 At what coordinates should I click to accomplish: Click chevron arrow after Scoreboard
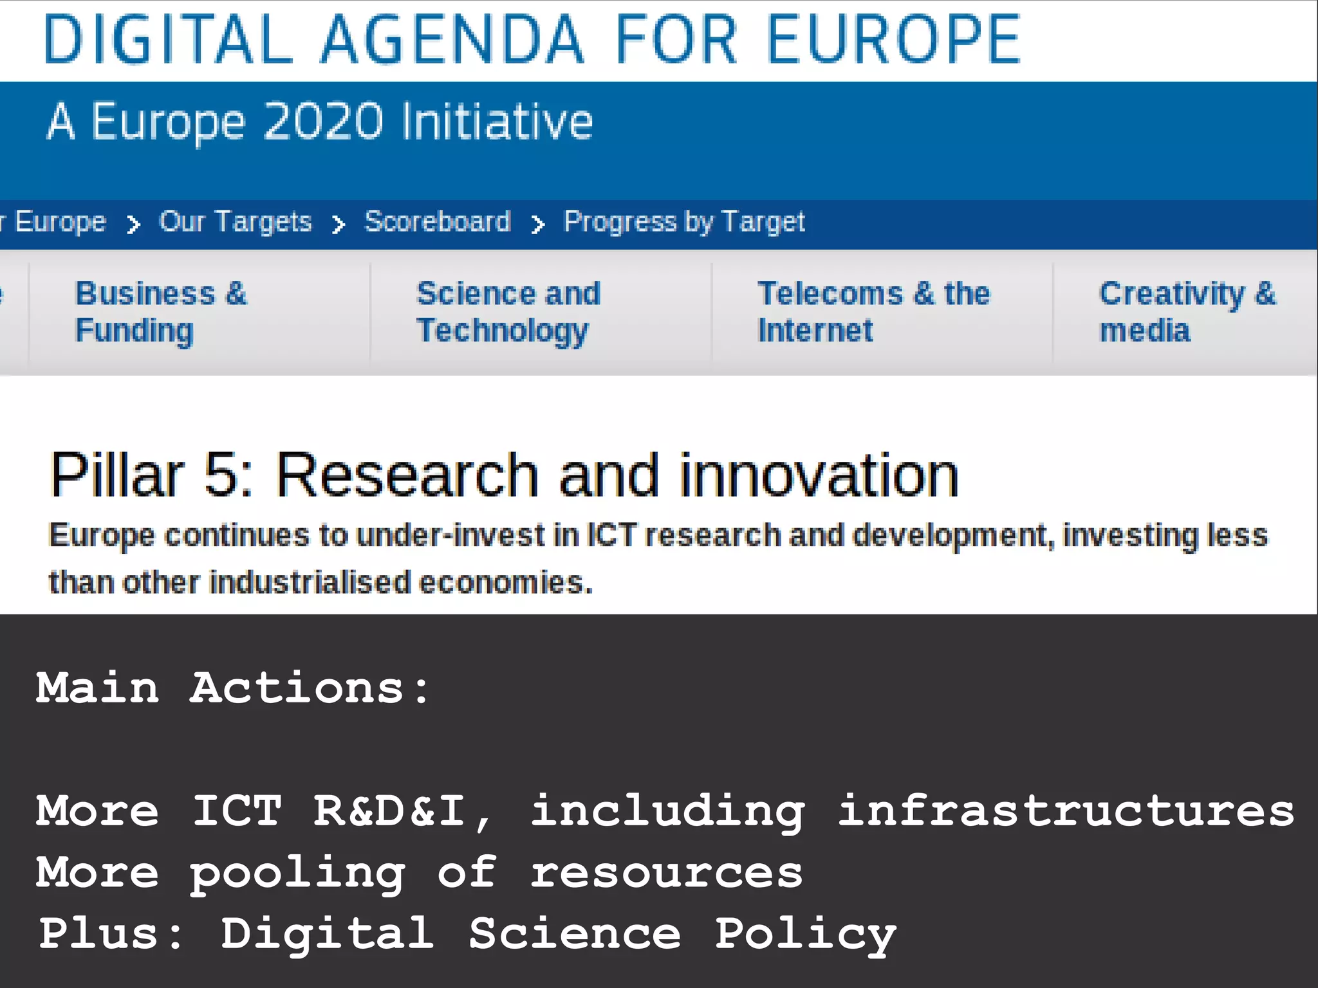538,224
